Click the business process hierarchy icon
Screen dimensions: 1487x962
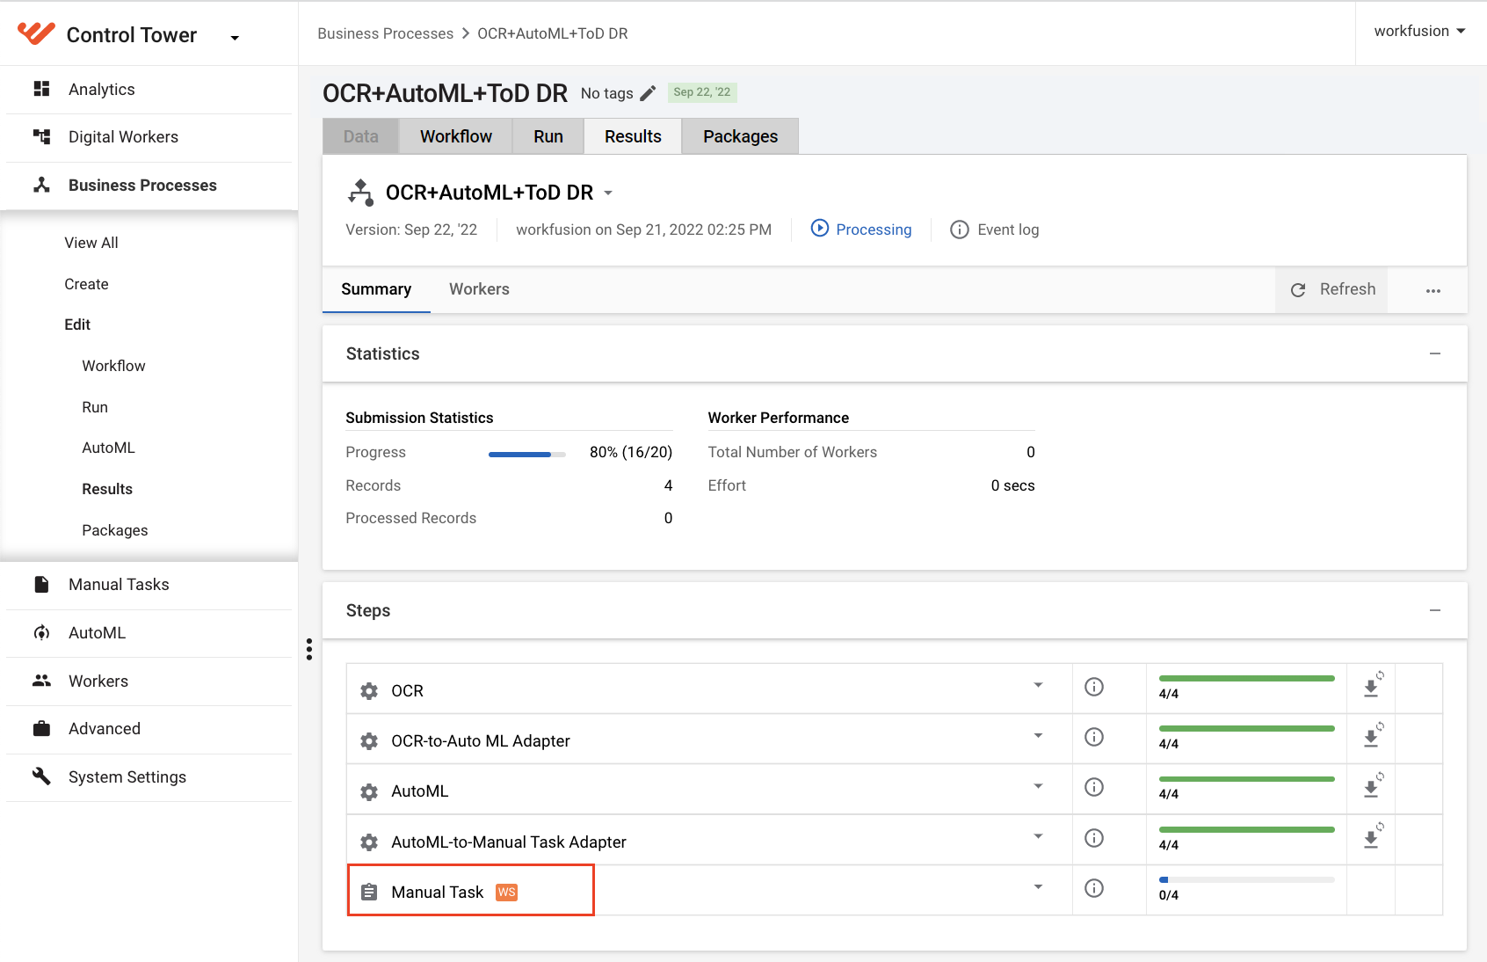click(360, 192)
